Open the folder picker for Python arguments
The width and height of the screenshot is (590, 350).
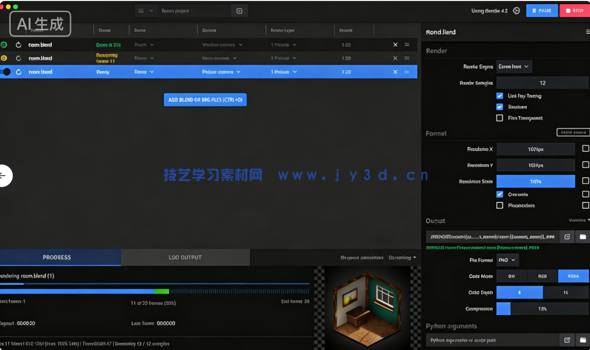(x=582, y=340)
